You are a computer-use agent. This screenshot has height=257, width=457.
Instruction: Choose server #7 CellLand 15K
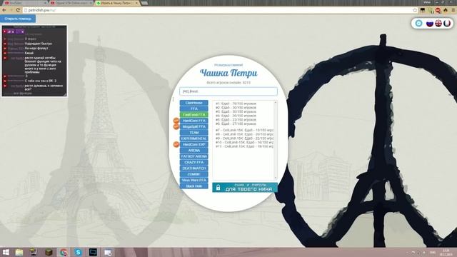[x=244, y=130]
